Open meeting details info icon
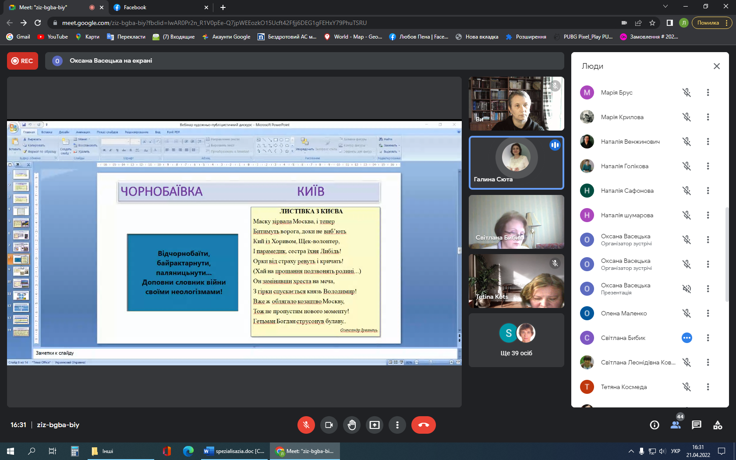 click(655, 425)
